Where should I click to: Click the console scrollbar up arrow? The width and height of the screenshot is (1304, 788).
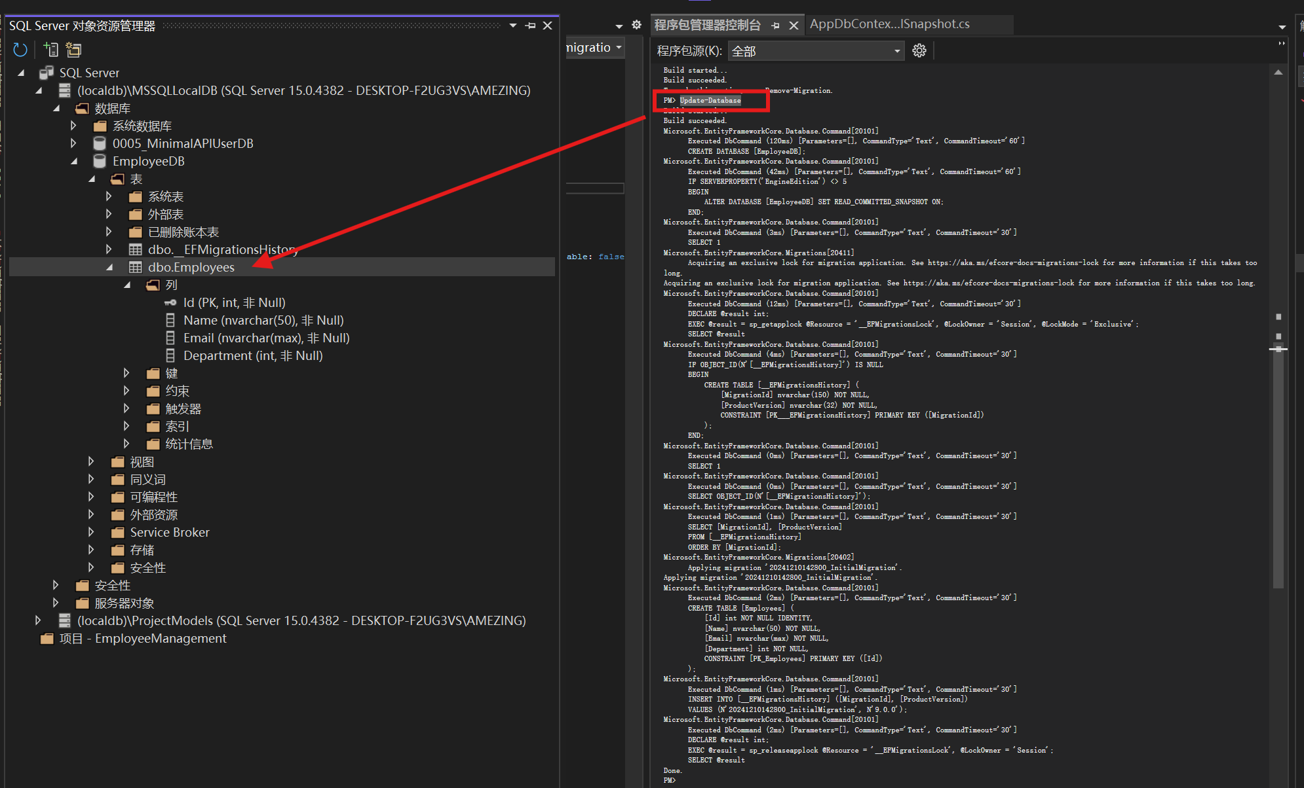(1278, 72)
